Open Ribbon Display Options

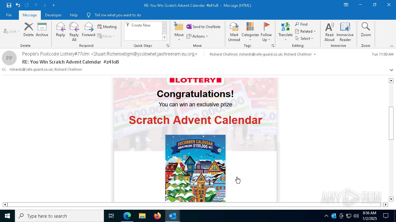click(x=346, y=5)
